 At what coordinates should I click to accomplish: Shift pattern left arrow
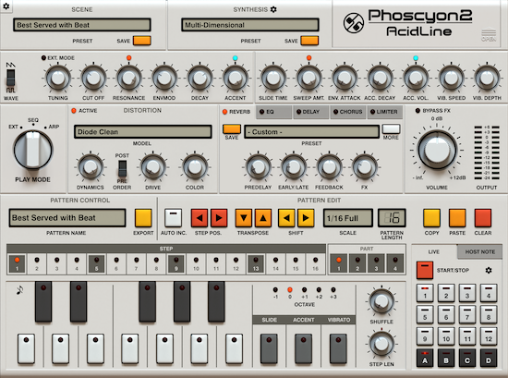pyautogui.click(x=286, y=218)
